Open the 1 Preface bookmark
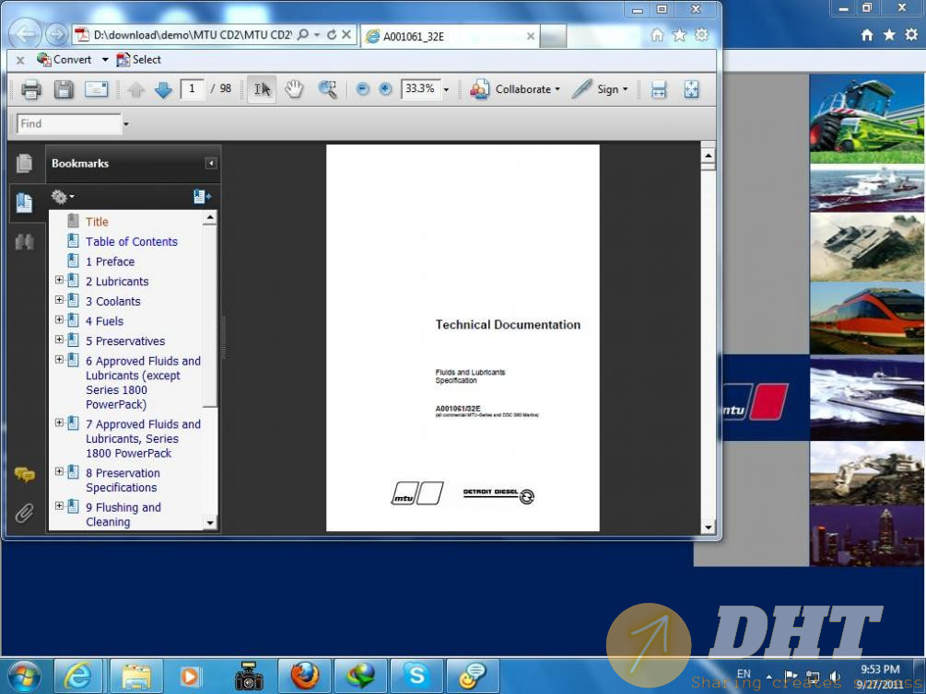Screen dimensions: 926x694 tap(111, 262)
